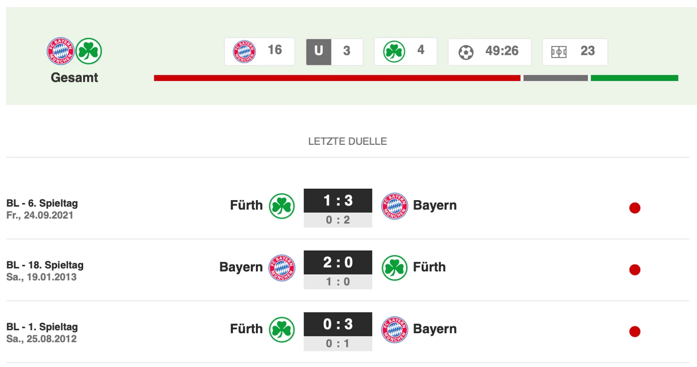The width and height of the screenshot is (697, 367).
Task: Click the Fürth team name in 19.01.2013 match
Action: [x=429, y=267]
